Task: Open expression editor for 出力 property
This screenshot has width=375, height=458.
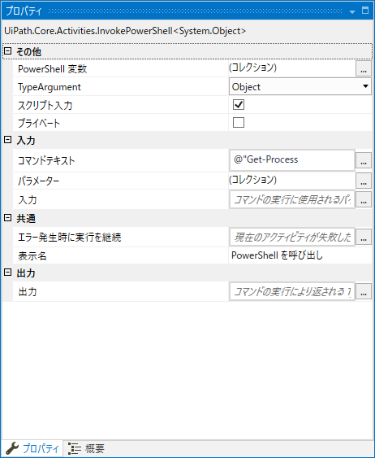Action: click(x=364, y=291)
